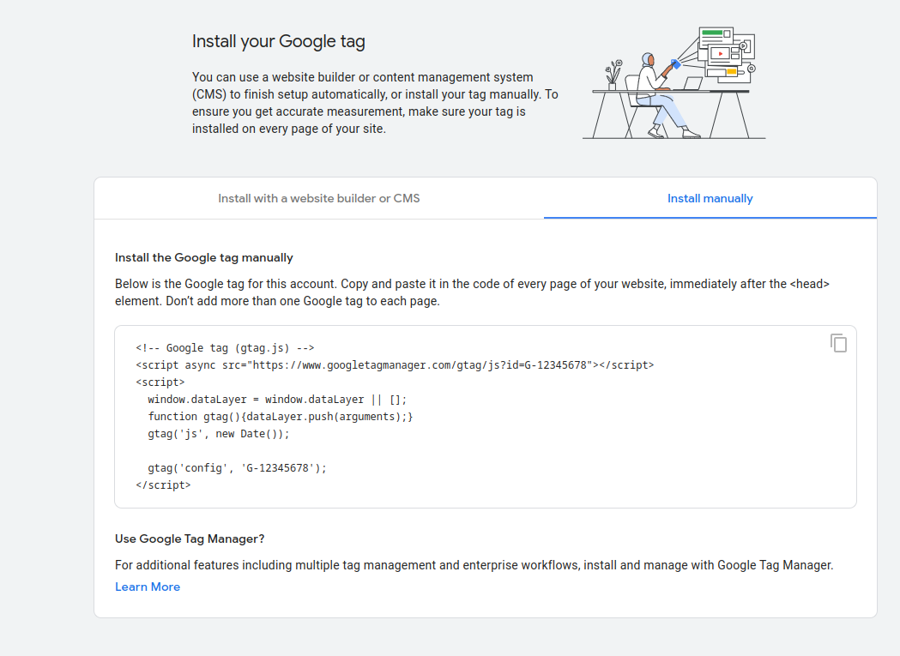Open the Learn More link

pos(148,587)
